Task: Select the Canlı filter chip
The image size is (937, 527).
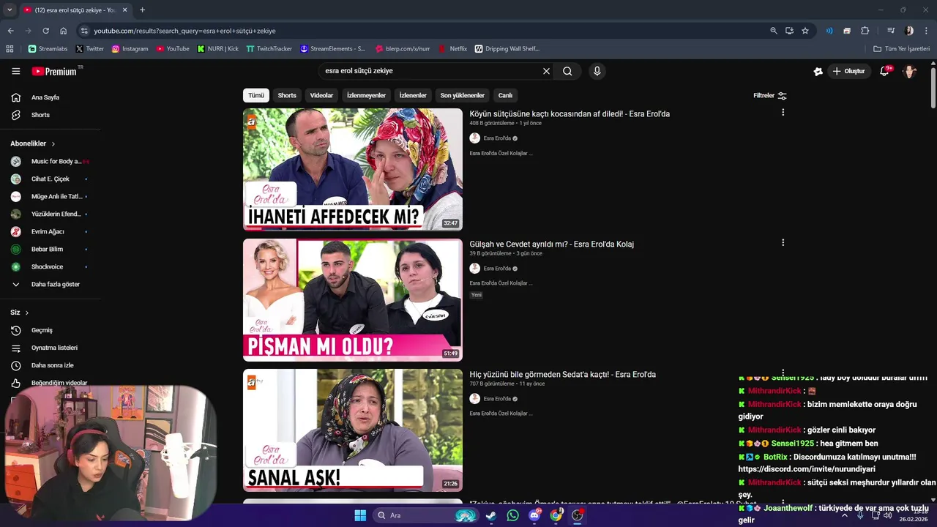Action: (x=505, y=95)
